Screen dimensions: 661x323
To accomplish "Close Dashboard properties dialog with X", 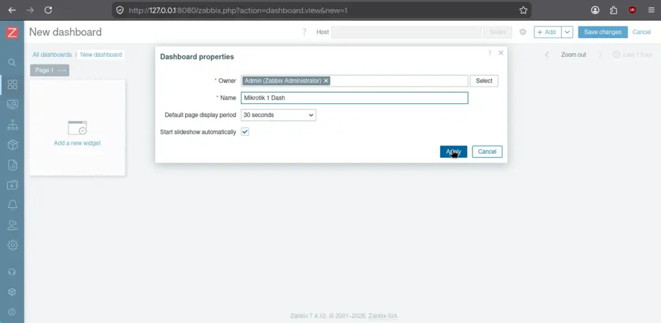I will pos(501,53).
